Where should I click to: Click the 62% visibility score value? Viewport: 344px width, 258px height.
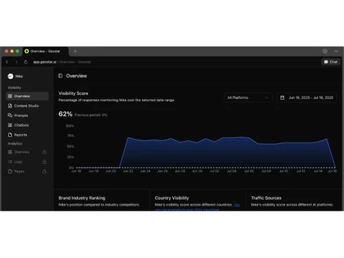(65, 114)
